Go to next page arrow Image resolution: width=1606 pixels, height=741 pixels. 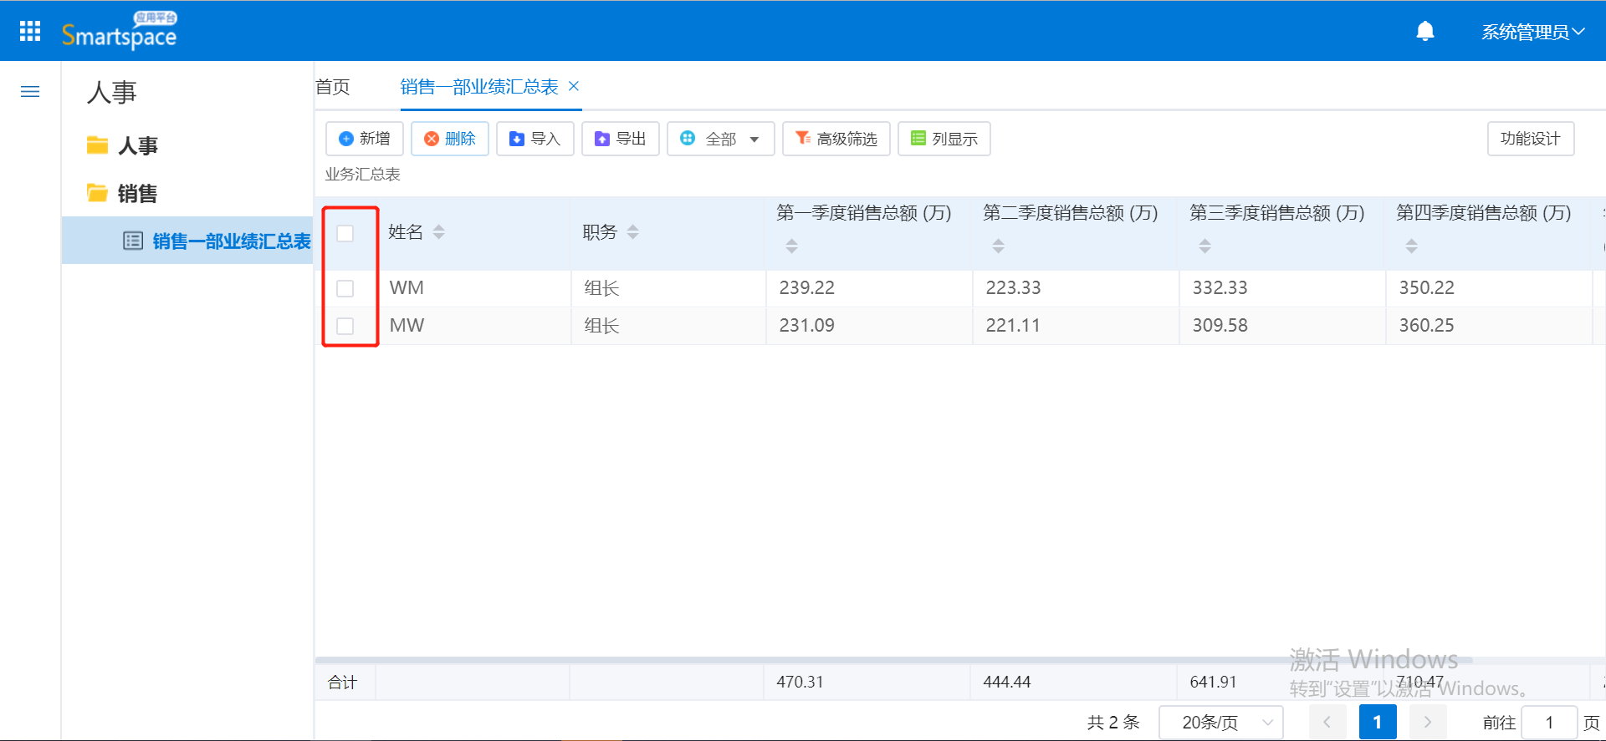click(x=1428, y=723)
